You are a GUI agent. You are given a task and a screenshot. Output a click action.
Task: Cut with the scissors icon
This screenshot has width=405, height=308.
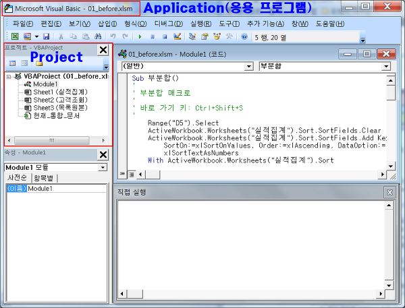pyautogui.click(x=61, y=36)
